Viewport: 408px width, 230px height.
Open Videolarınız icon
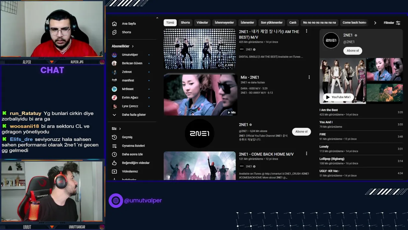[114, 172]
